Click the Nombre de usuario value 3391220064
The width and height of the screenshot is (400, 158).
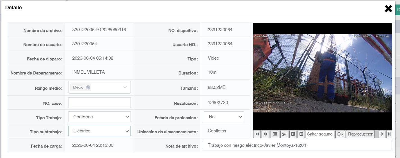(84, 44)
